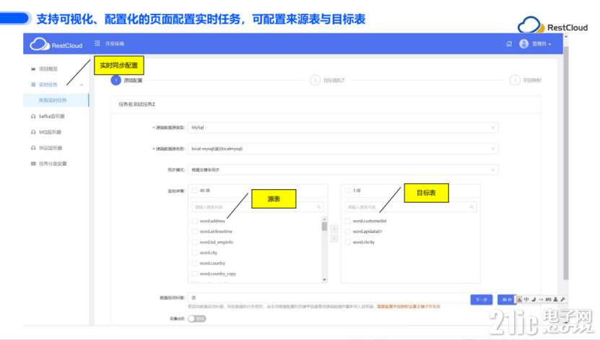Click the input method 中 language icon
600x340 pixels.
point(526,299)
